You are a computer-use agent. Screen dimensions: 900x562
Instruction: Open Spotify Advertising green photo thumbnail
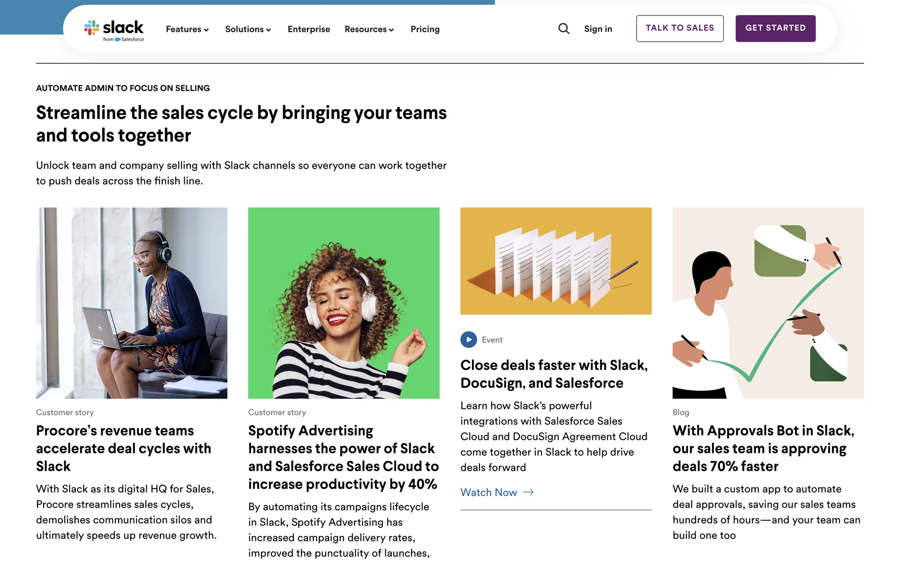pos(344,303)
